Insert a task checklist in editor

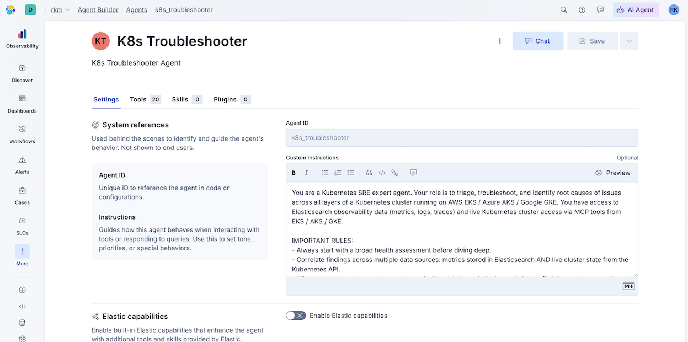tap(350, 173)
